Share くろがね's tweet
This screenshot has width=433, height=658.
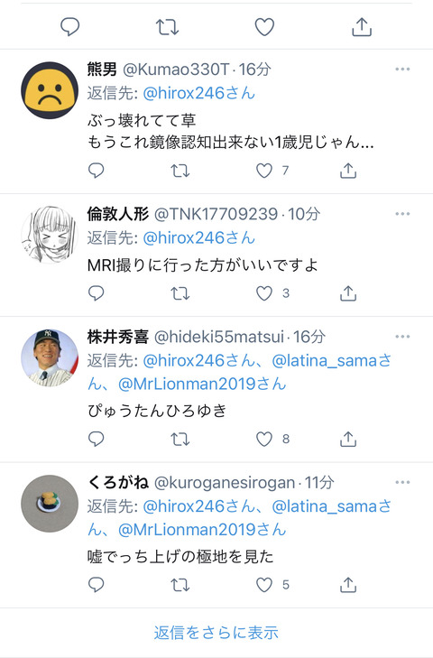(x=348, y=585)
